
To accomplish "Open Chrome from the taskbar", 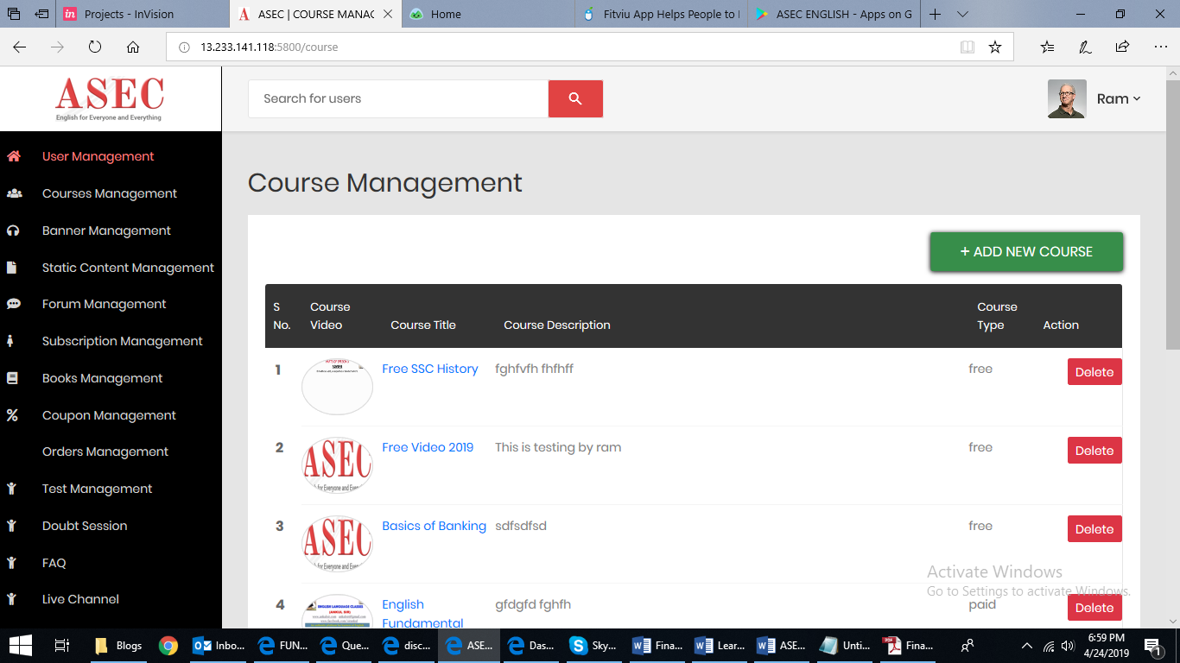I will coord(169,645).
